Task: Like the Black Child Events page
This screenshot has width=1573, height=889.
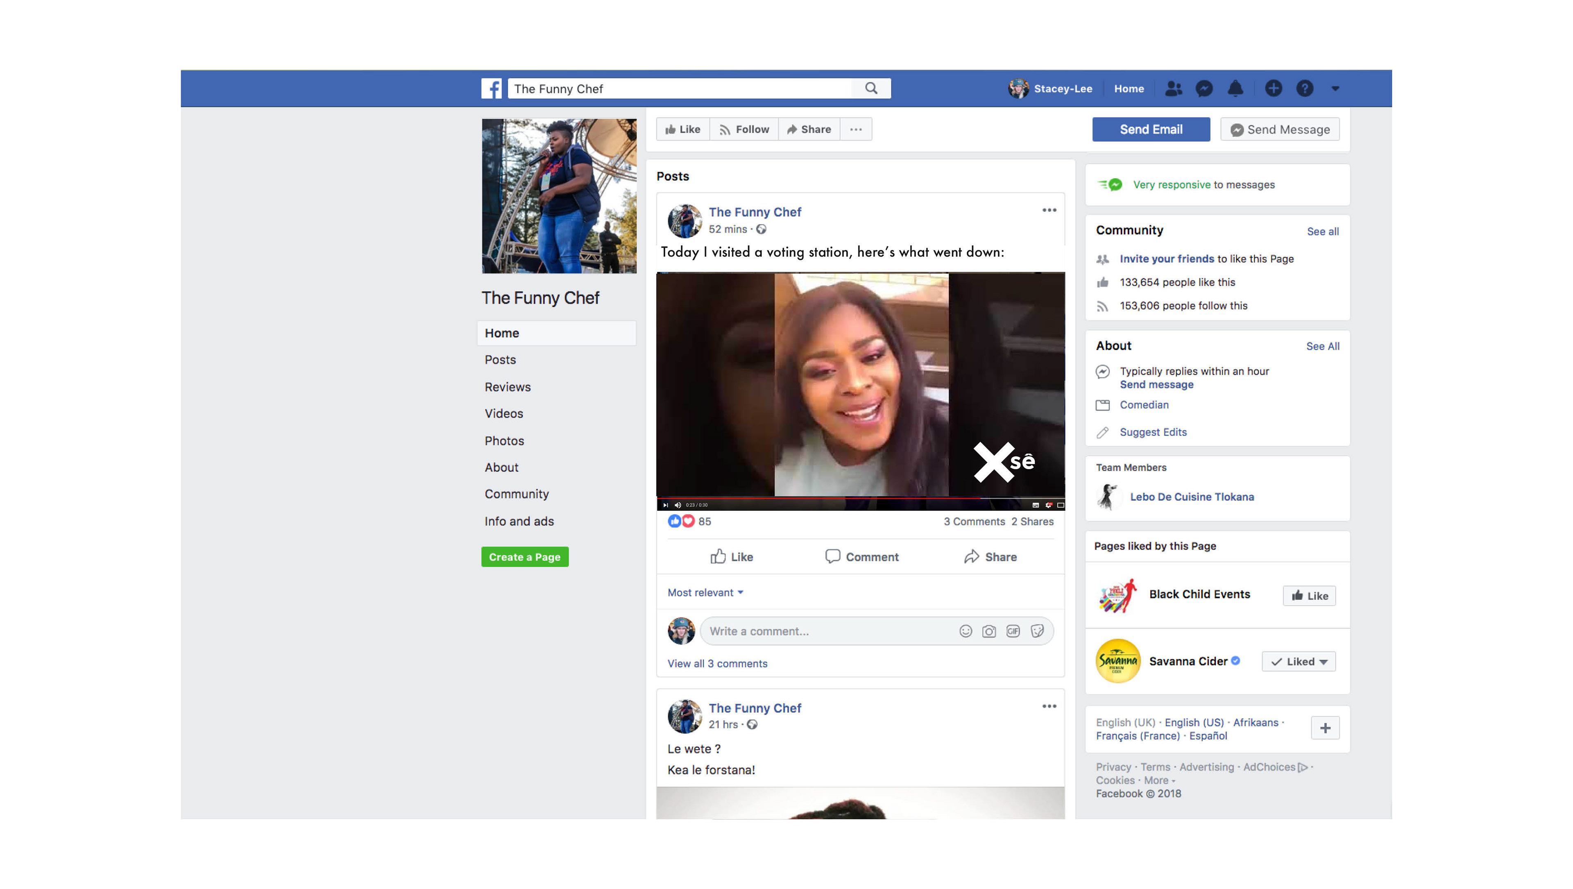Action: (1309, 596)
